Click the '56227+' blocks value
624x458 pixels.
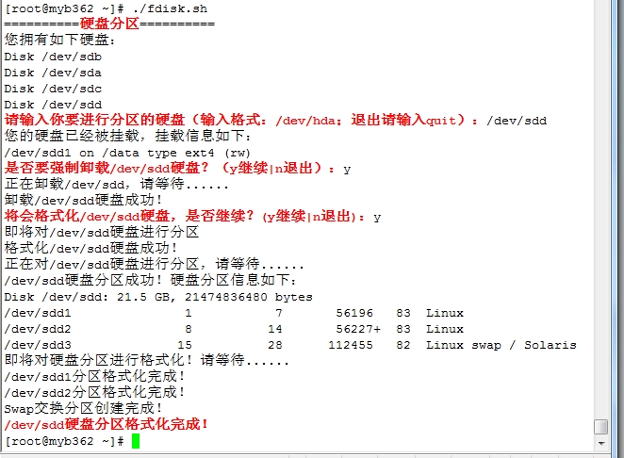click(x=358, y=329)
